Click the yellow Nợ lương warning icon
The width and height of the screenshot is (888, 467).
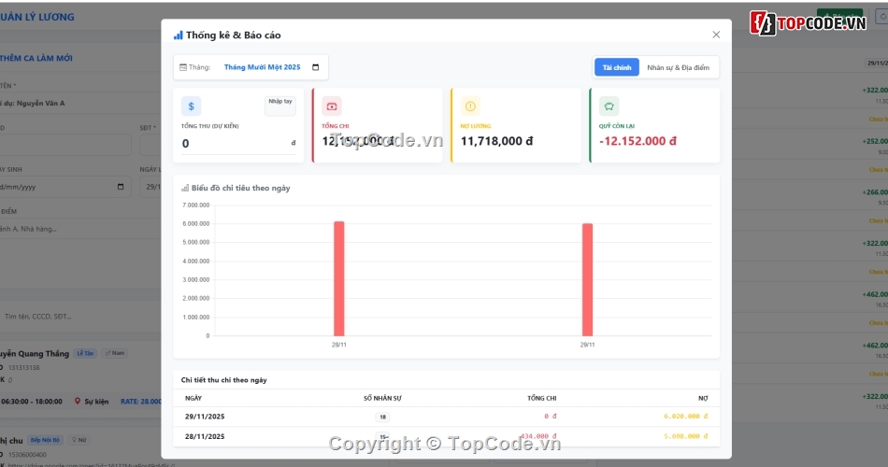pos(470,106)
